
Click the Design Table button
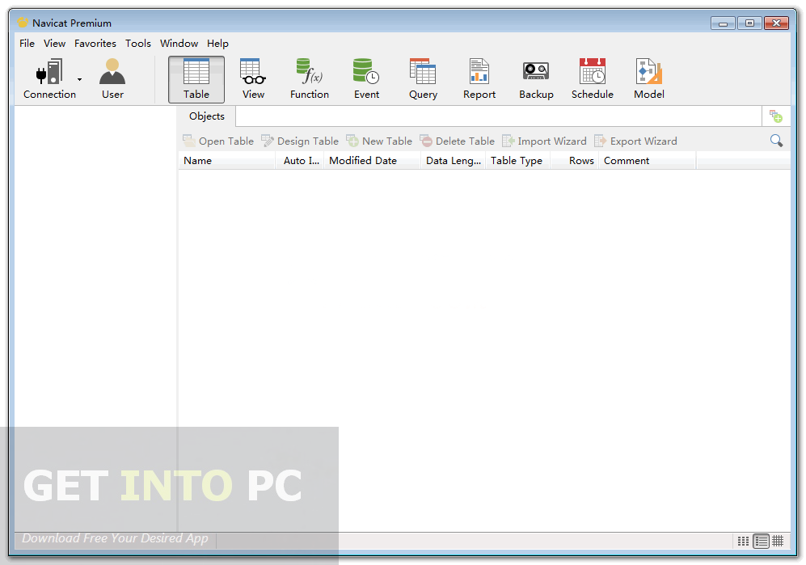(x=300, y=141)
